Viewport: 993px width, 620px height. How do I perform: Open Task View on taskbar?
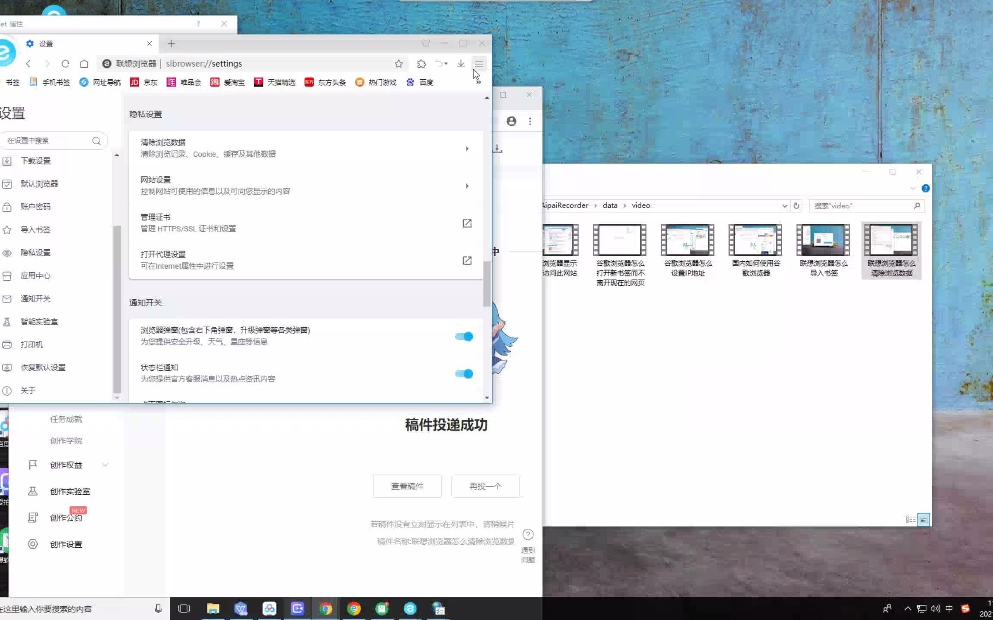coord(184,608)
